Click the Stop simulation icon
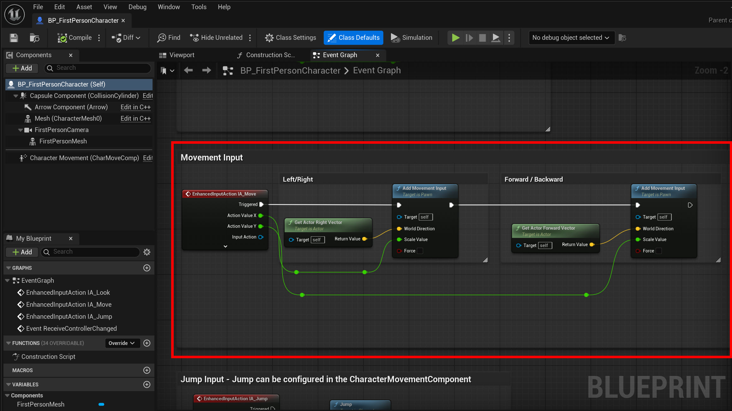The image size is (732, 411). coord(482,38)
